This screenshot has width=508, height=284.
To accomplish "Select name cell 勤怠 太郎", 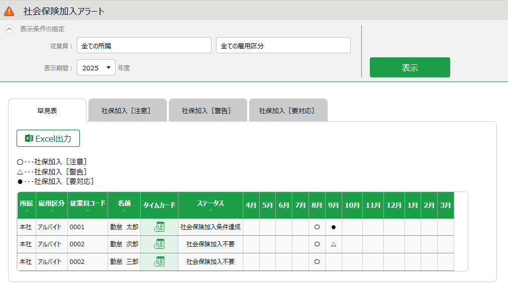I will 124,227.
